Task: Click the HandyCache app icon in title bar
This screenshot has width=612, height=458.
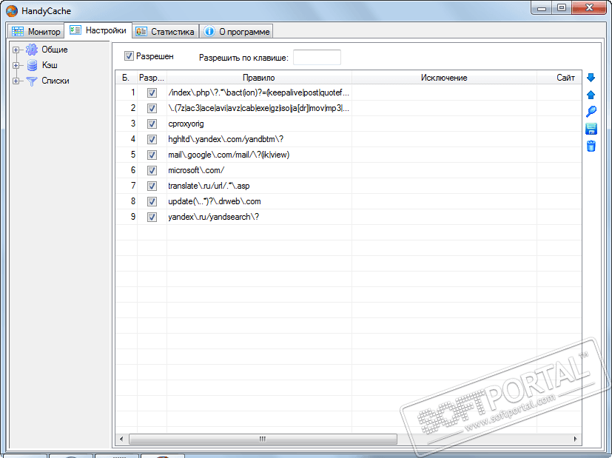Action: pos(12,11)
